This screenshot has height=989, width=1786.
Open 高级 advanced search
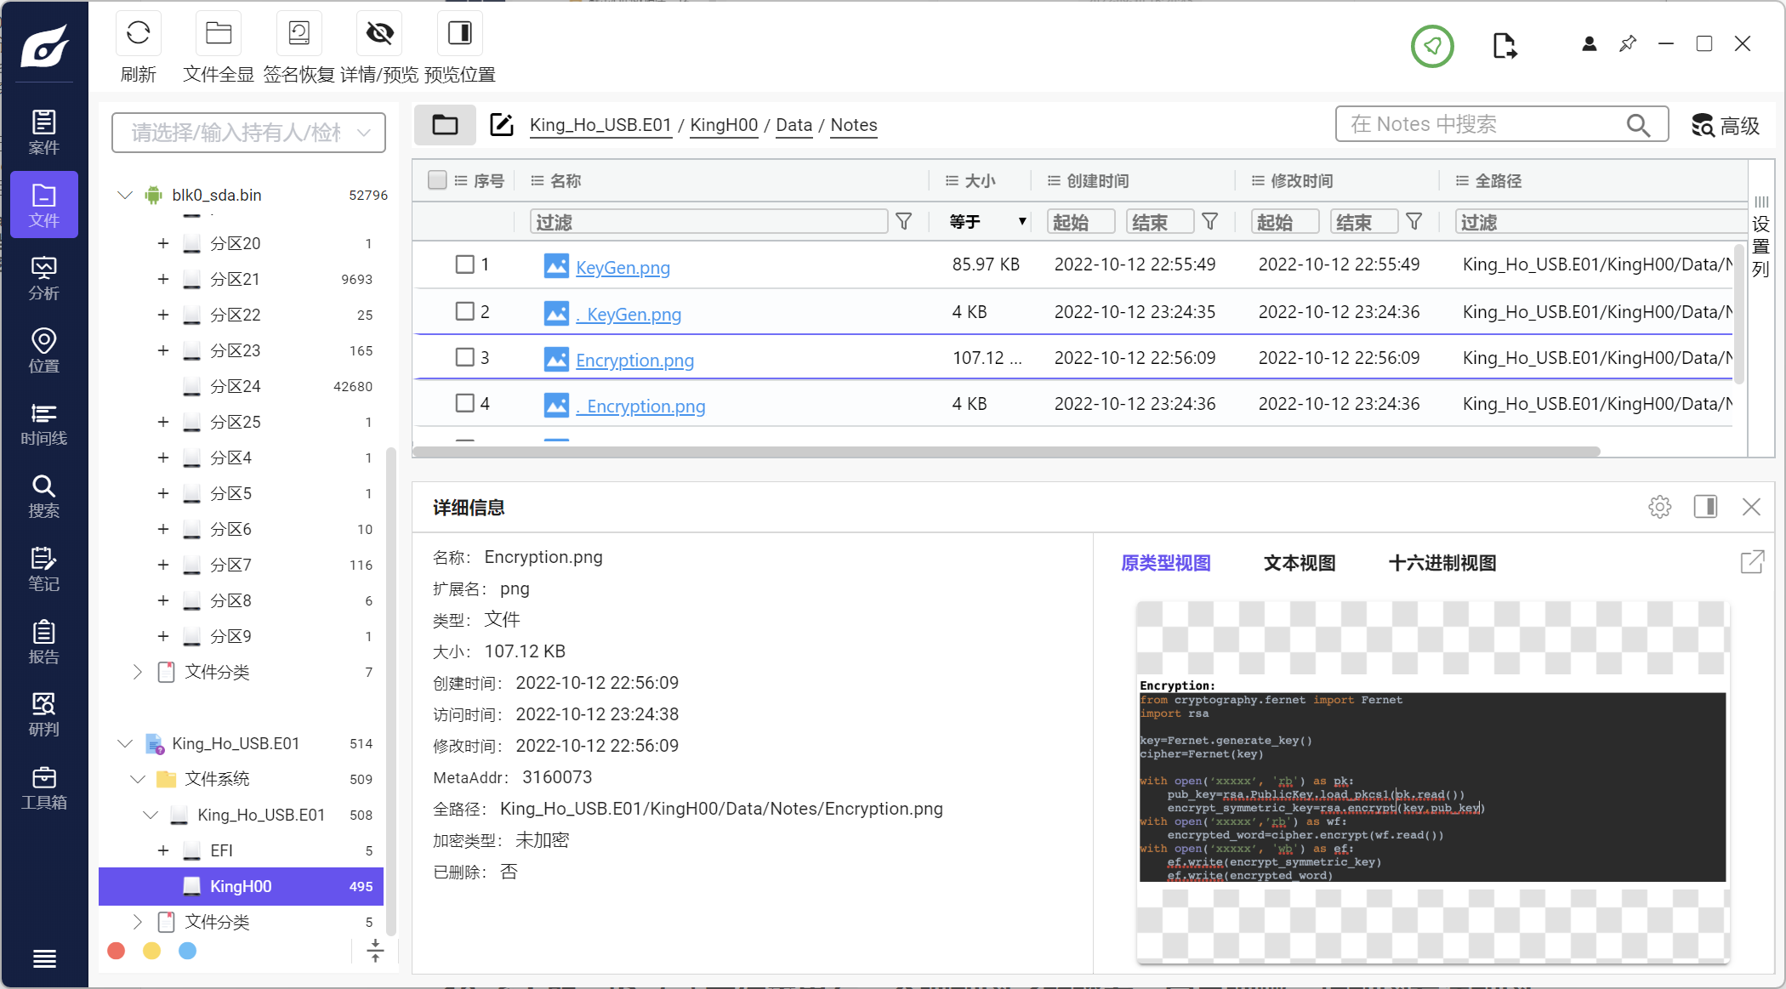[1726, 125]
